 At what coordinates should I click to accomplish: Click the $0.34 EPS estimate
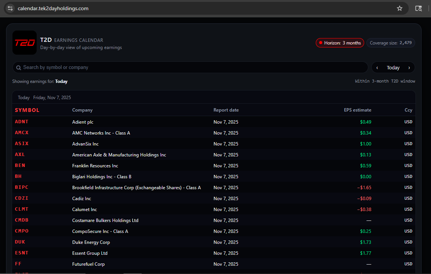tap(366, 133)
